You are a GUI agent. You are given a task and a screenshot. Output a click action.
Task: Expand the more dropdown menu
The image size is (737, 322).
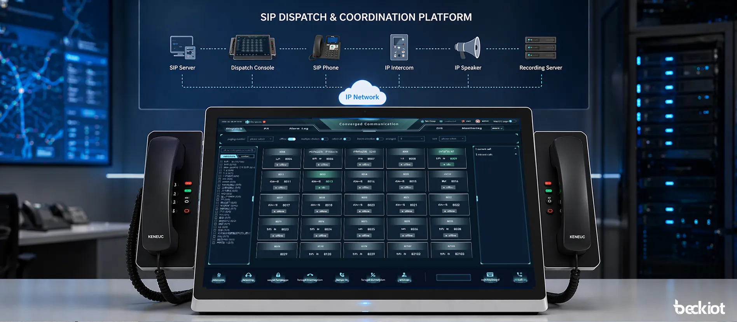coord(497,128)
